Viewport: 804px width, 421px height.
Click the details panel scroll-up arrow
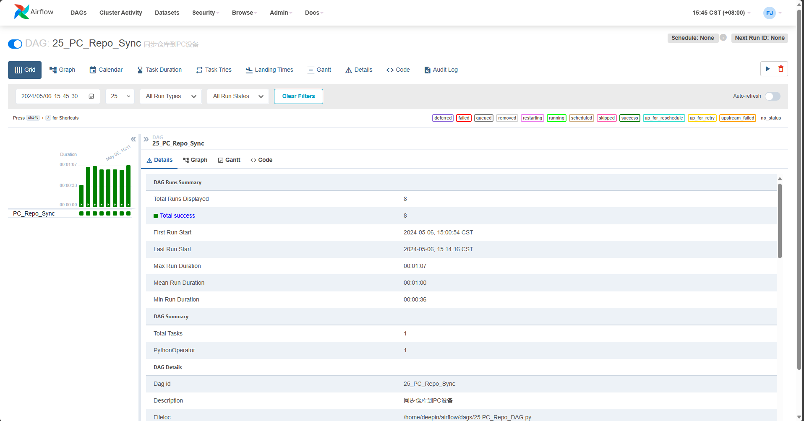[780, 179]
